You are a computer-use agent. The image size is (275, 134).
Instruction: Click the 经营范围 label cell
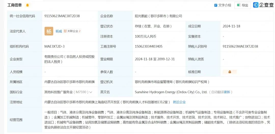(25, 120)
